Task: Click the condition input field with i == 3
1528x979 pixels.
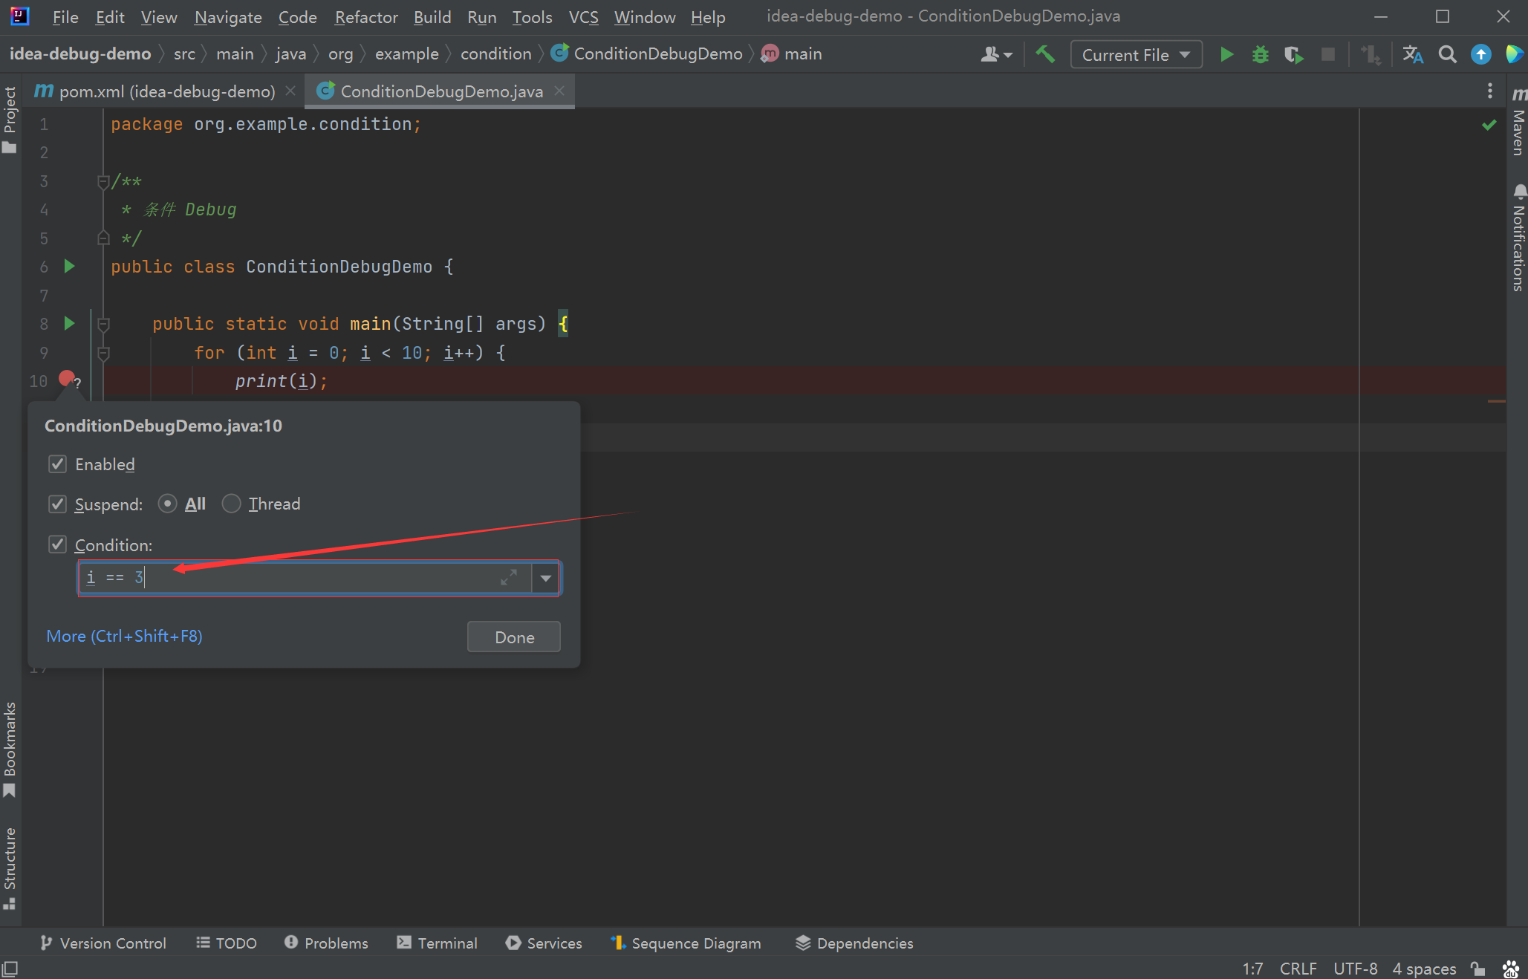Action: click(305, 578)
